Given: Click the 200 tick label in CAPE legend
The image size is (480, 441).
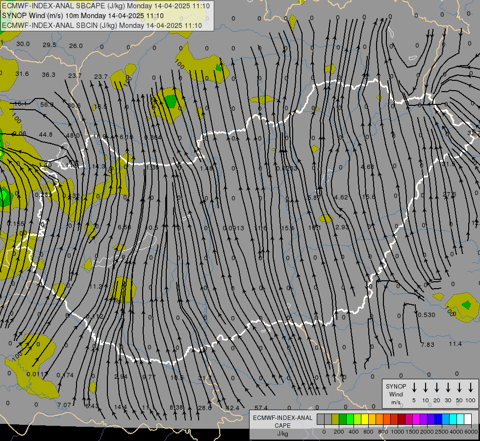Looking at the screenshot, I should pyautogui.click(x=339, y=432).
